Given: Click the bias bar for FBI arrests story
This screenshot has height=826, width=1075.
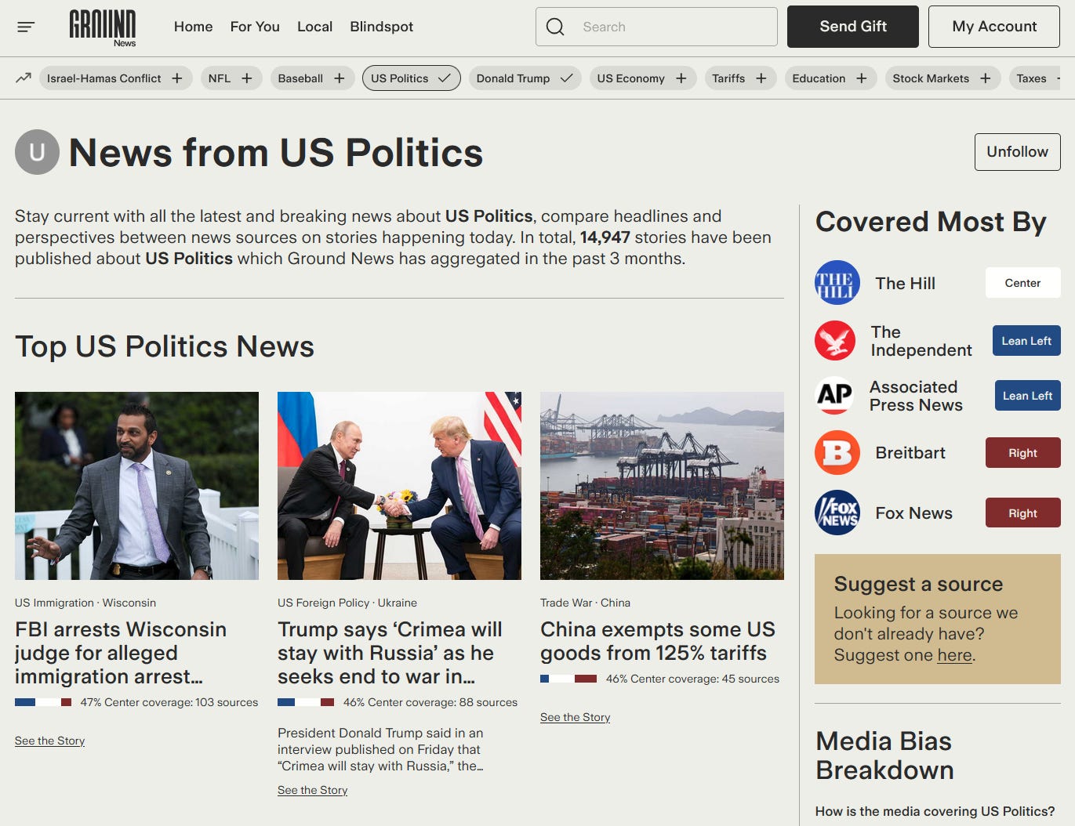Looking at the screenshot, I should coord(43,702).
